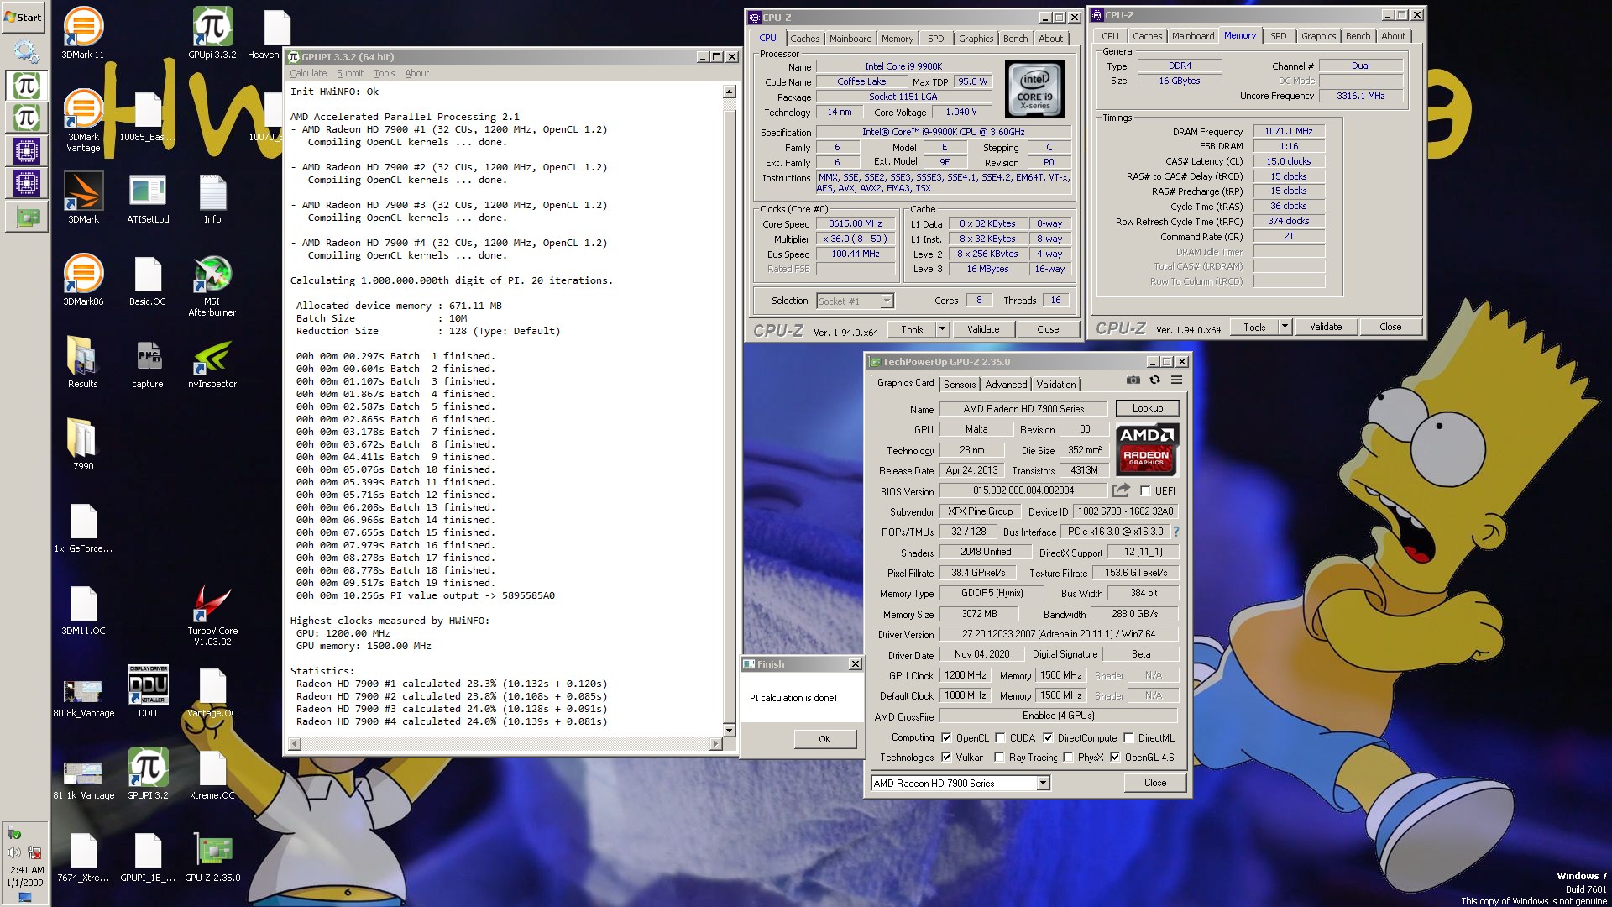This screenshot has height=907, width=1612.
Task: Toggle PhysX checkbox
Action: [1068, 758]
